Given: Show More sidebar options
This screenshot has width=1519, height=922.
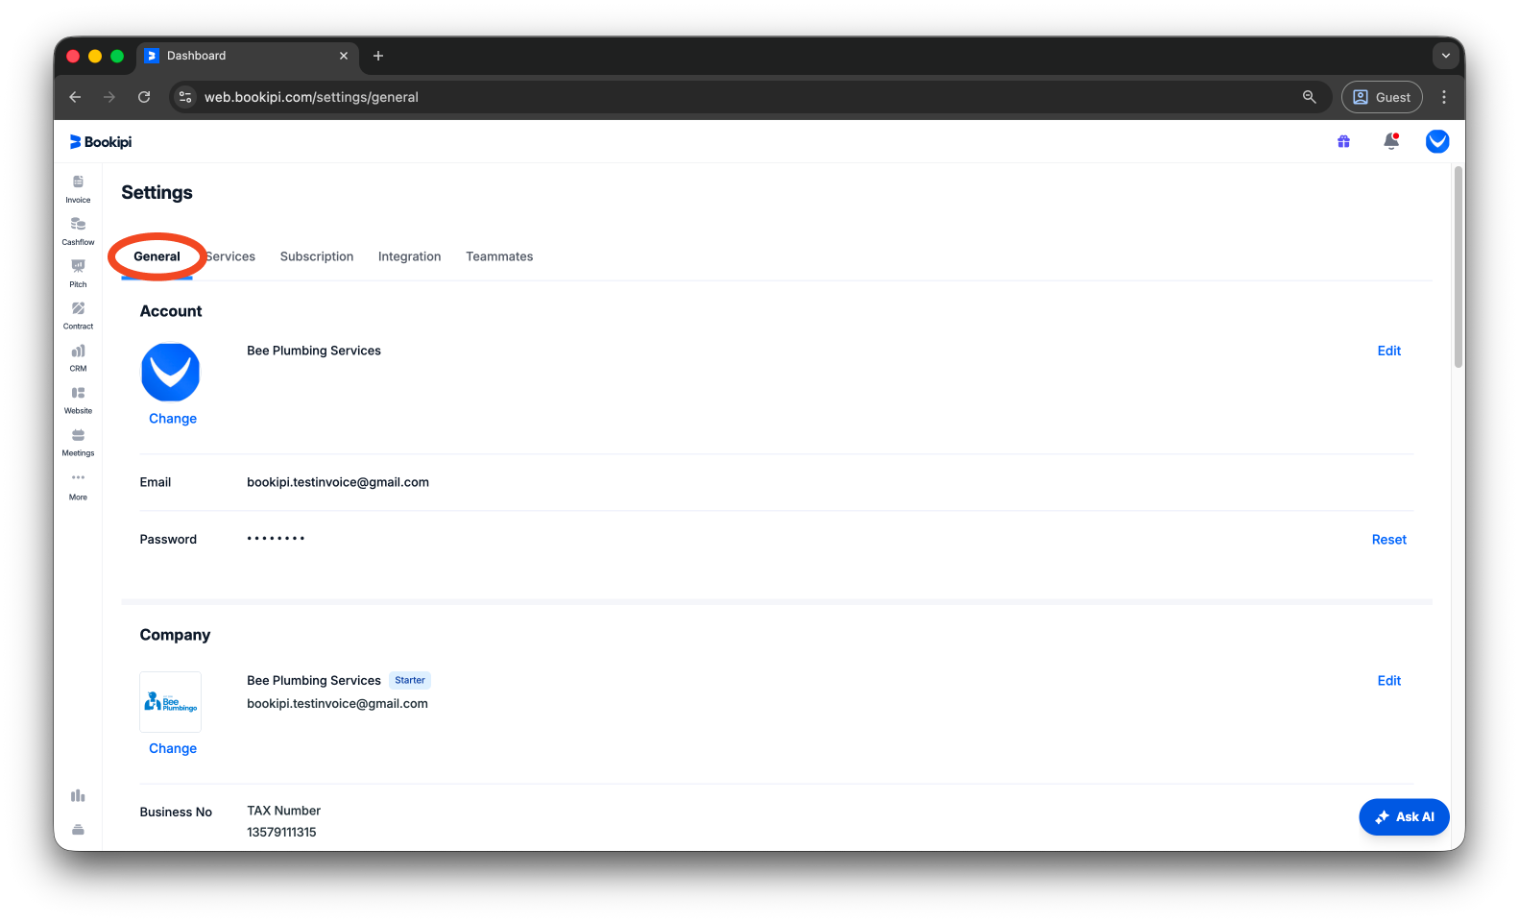Looking at the screenshot, I should (78, 486).
